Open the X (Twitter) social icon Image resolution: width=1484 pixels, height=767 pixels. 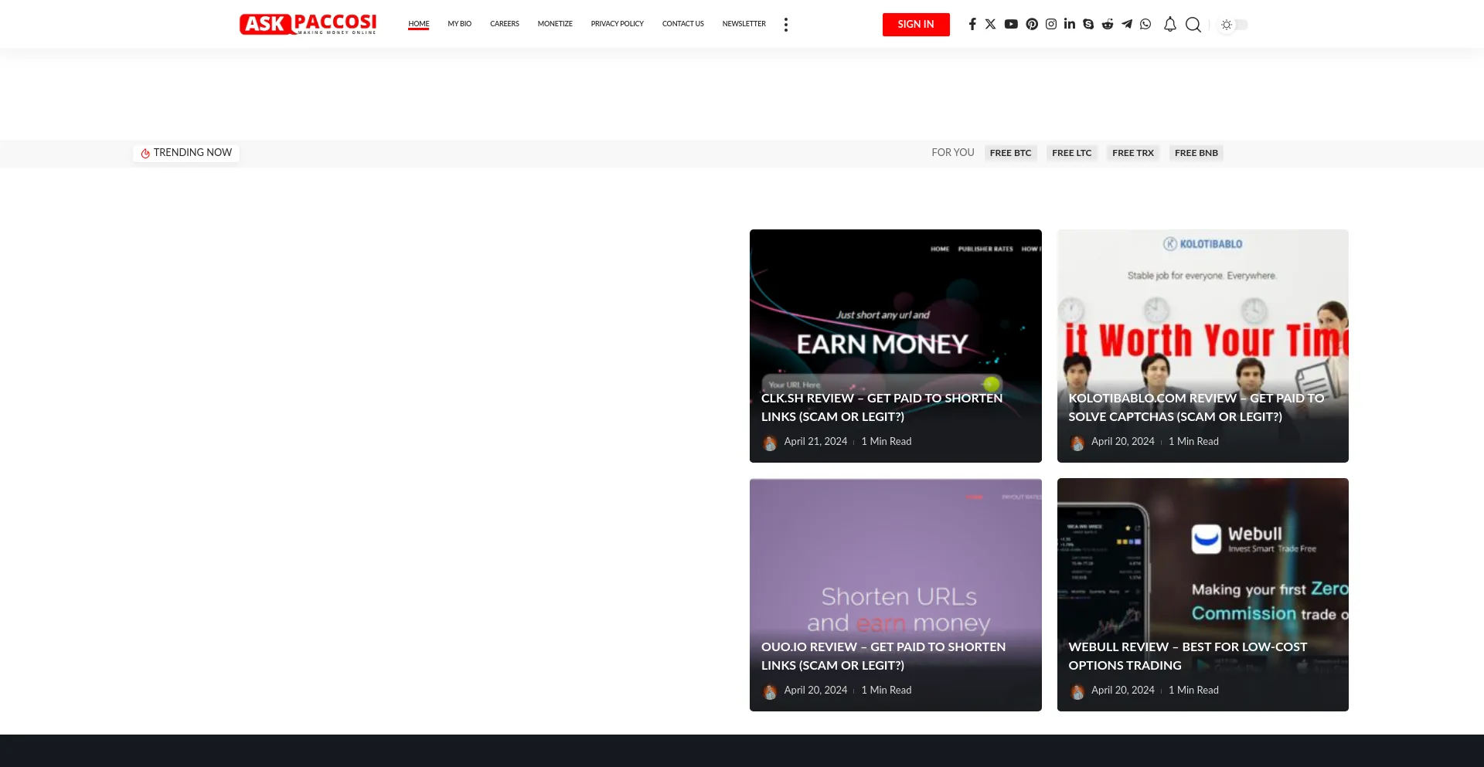990,24
